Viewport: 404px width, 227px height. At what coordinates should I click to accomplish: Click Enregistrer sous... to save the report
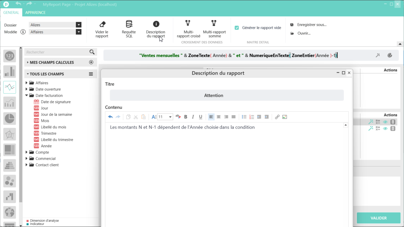312,25
